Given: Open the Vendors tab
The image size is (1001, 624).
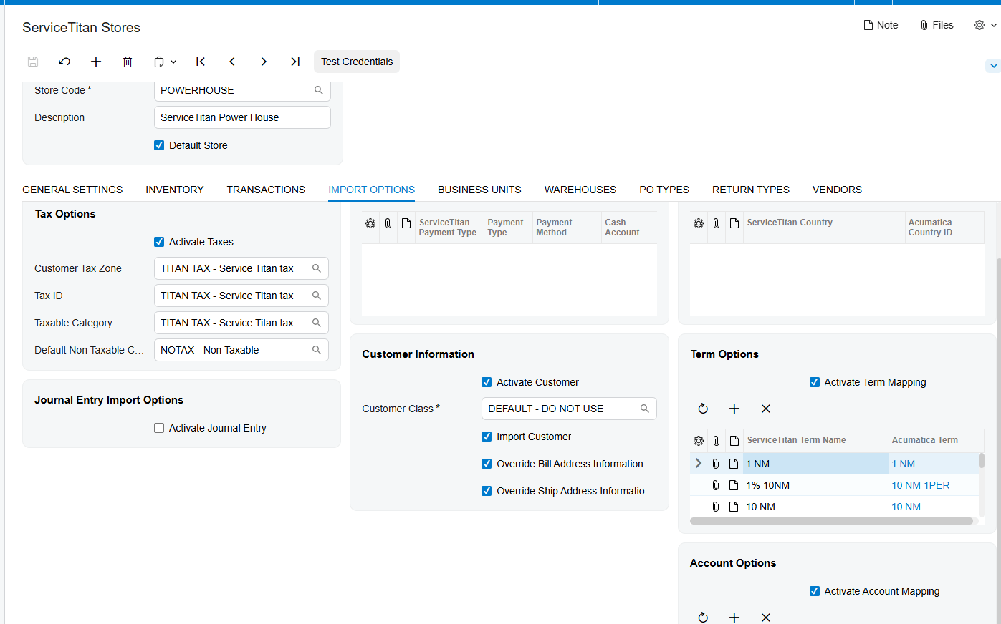Looking at the screenshot, I should click(x=837, y=190).
